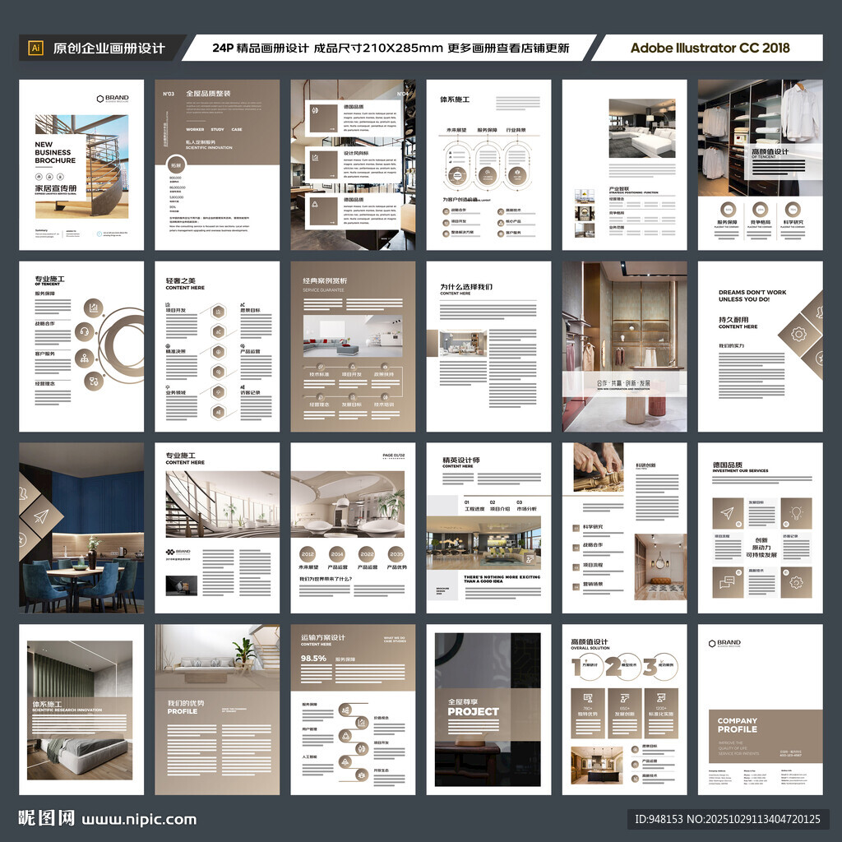The height and width of the screenshot is (842, 842).
Task: Click the BRAND hexagon logo on front cover
Action: point(113,99)
